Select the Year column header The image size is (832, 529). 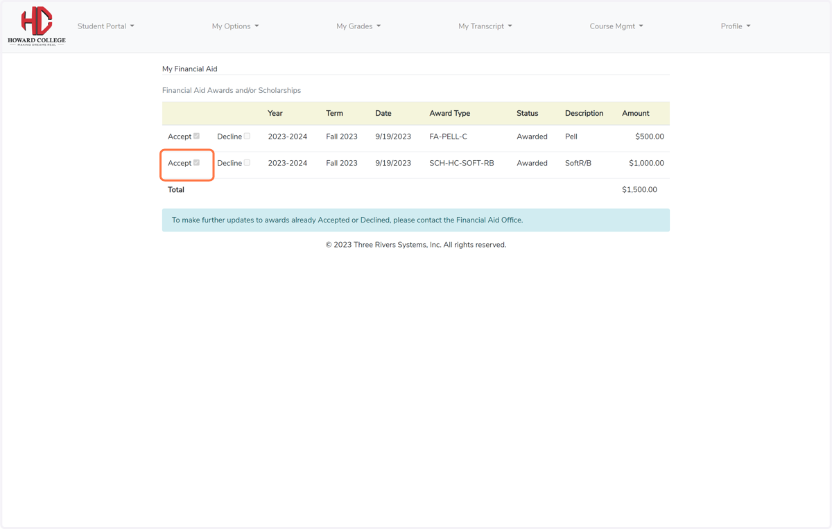[275, 113]
